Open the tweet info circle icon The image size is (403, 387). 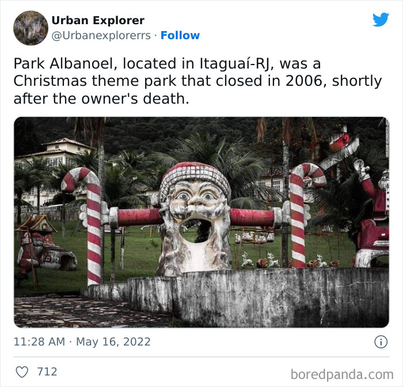pos(381,342)
